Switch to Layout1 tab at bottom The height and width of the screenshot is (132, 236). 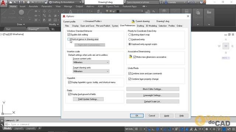18,128
